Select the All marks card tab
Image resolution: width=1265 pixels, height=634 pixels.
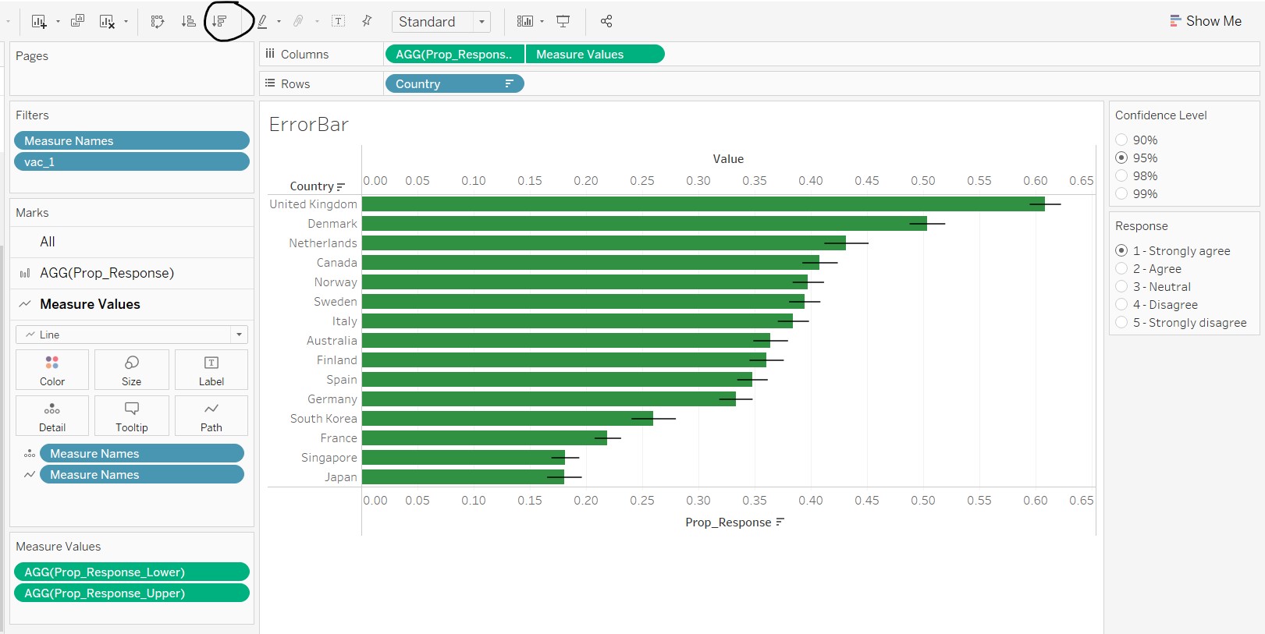pyautogui.click(x=48, y=242)
